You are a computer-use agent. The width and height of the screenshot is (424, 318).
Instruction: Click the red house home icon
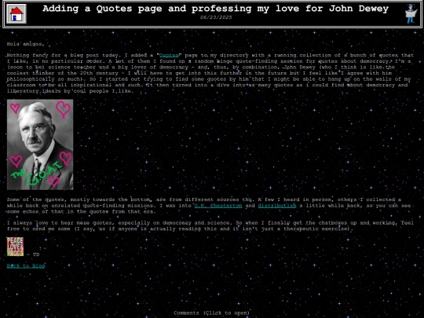16,14
